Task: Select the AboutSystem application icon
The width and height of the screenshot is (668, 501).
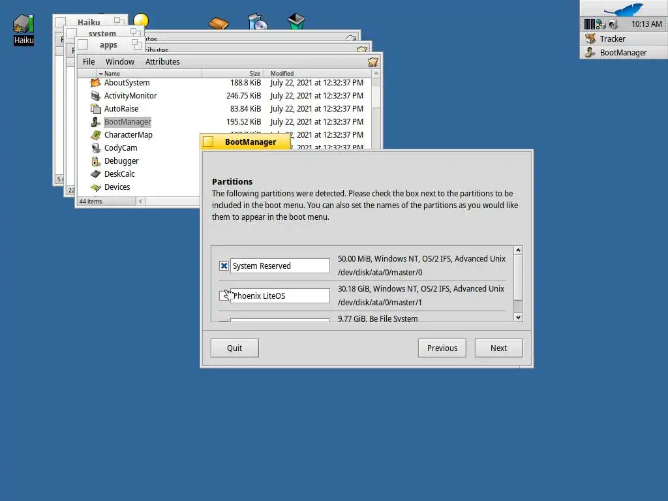Action: (x=95, y=83)
